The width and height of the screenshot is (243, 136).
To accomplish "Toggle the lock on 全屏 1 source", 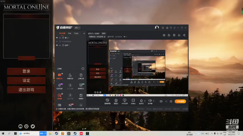I will 60,45.
